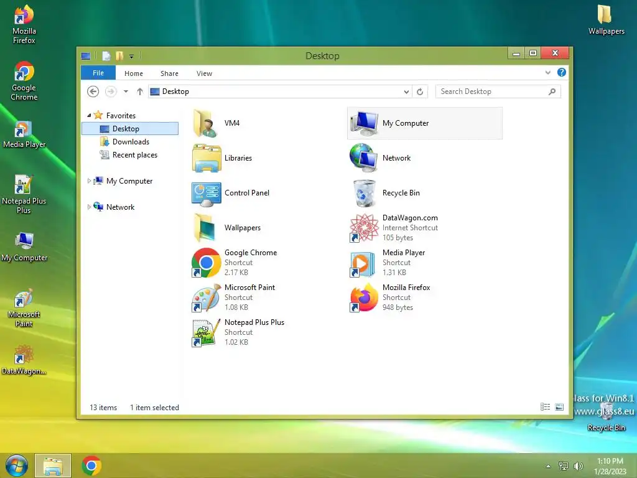
Task: Click the Desktop address bar path
Action: (175, 91)
